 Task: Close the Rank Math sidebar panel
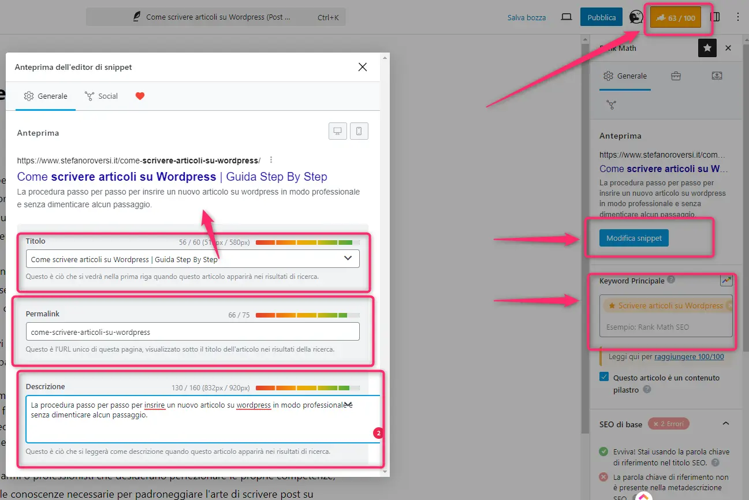coord(728,48)
